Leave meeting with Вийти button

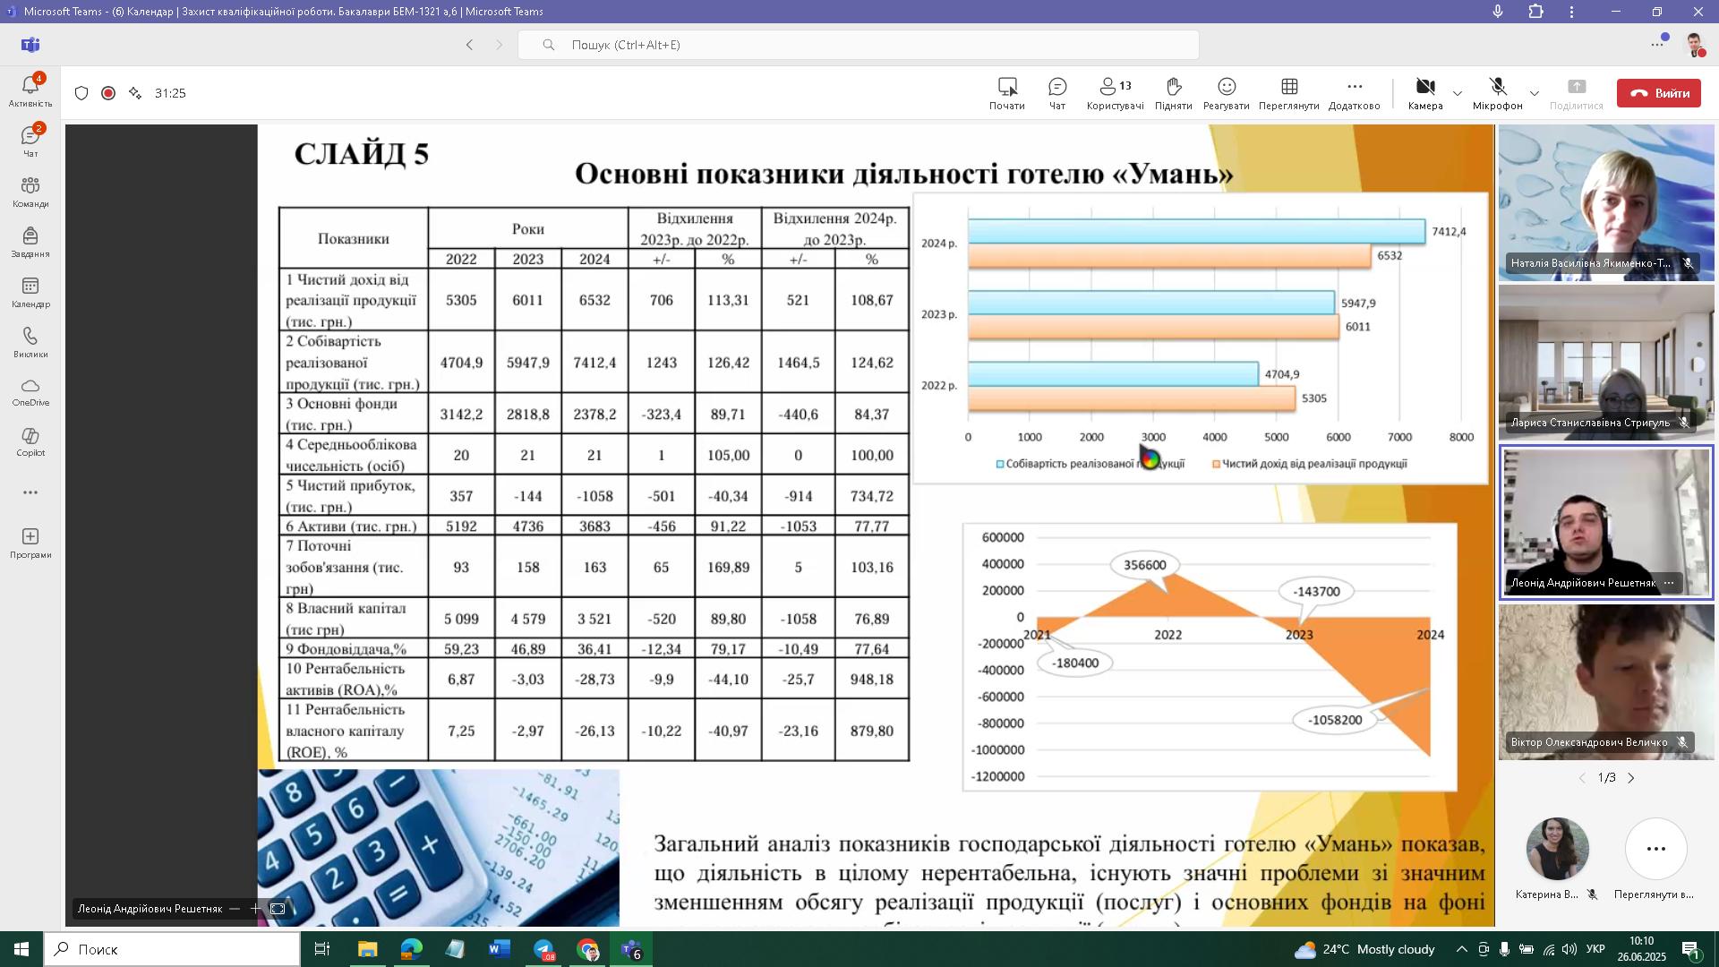pyautogui.click(x=1658, y=93)
